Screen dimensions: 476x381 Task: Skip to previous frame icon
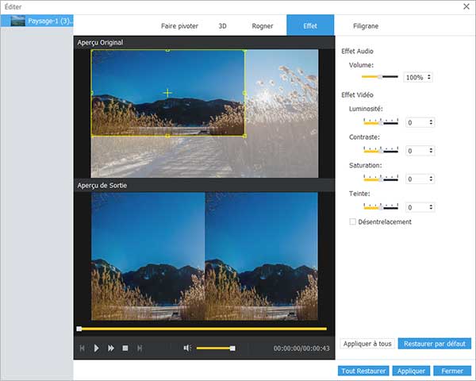click(82, 348)
